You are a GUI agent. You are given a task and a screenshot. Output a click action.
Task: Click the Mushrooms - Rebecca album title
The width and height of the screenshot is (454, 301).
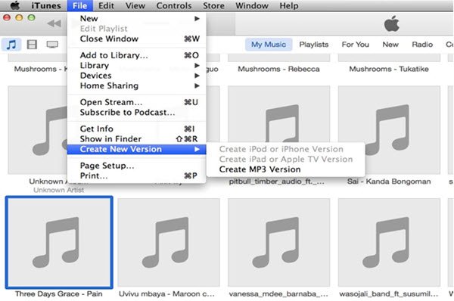(278, 69)
